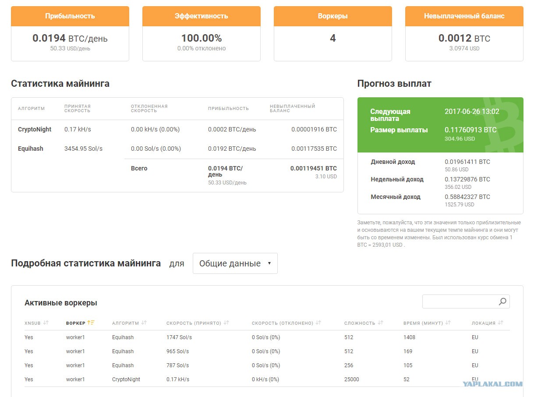Sort by Скорость (принято) arrows icon
The width and height of the screenshot is (534, 397).
[226, 323]
